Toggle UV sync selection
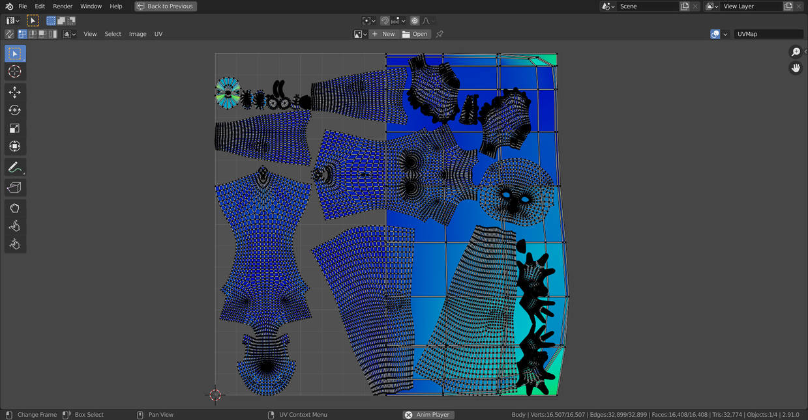The height and width of the screenshot is (420, 808). tap(9, 34)
